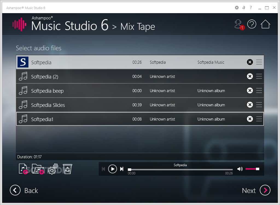Clear list with the trash bin icon

coord(68,169)
